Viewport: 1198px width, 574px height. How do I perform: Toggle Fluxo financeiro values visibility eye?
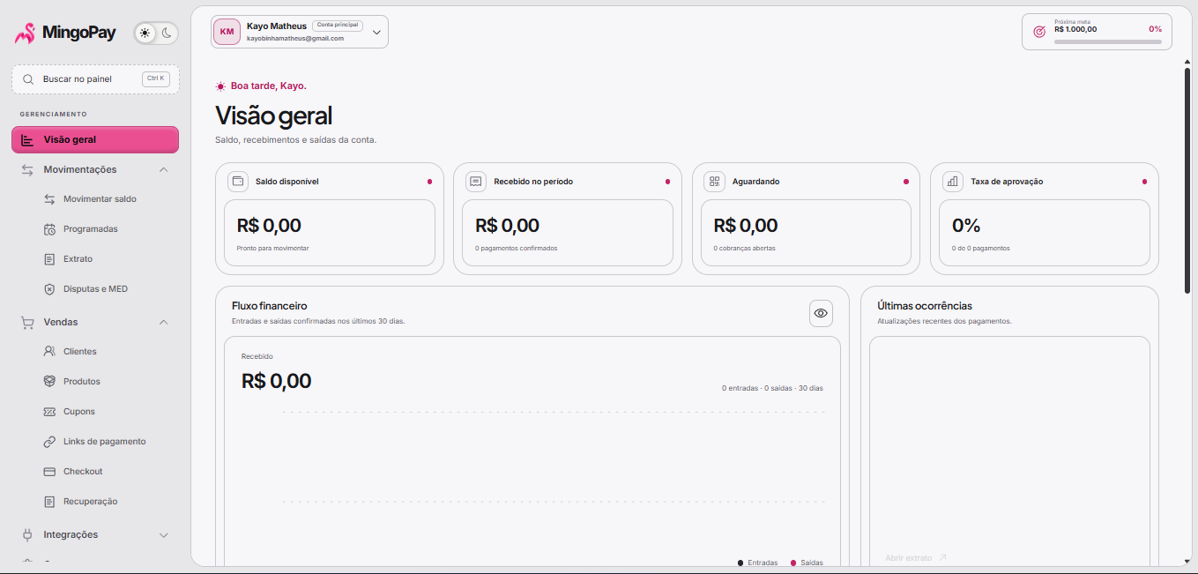tap(821, 313)
